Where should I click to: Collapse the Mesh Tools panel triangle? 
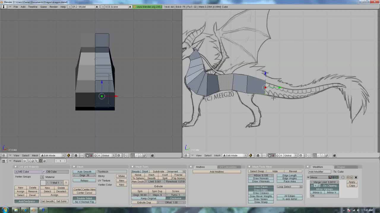132,167
